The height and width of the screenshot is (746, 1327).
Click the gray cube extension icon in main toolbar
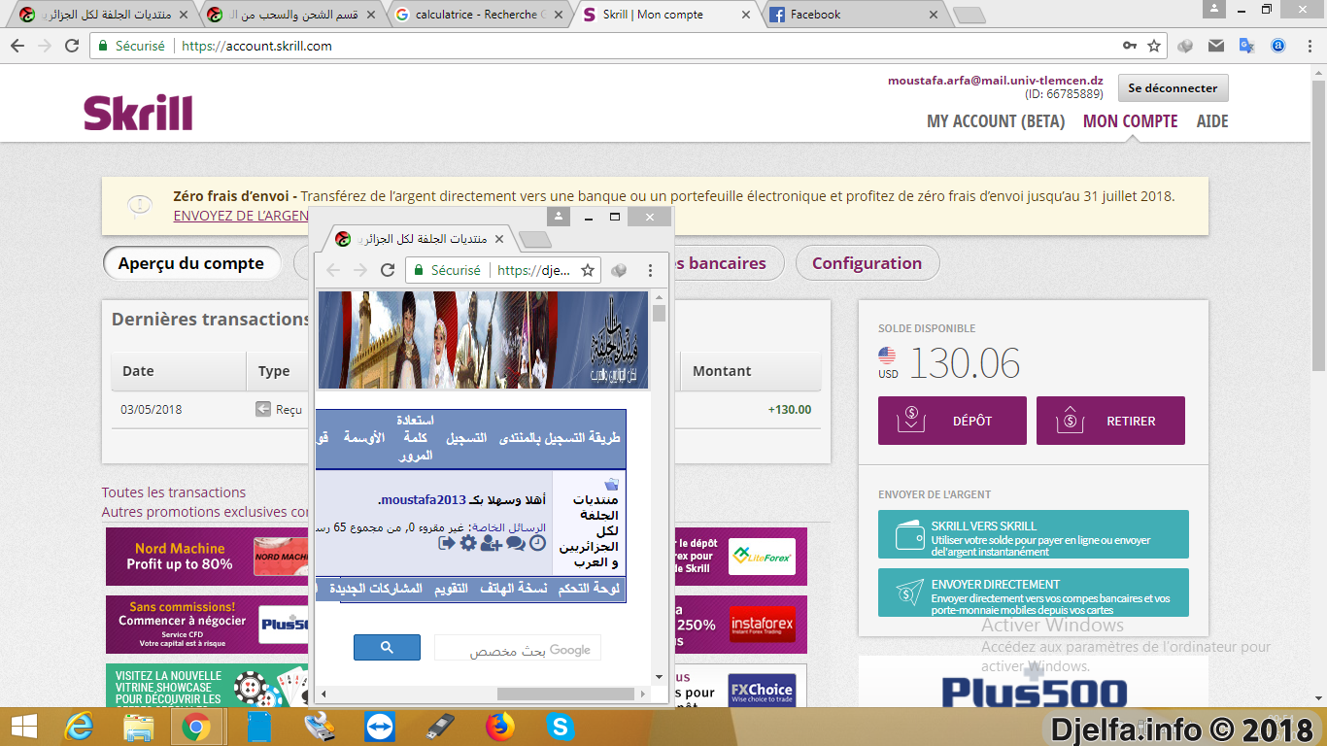pyautogui.click(x=1185, y=46)
